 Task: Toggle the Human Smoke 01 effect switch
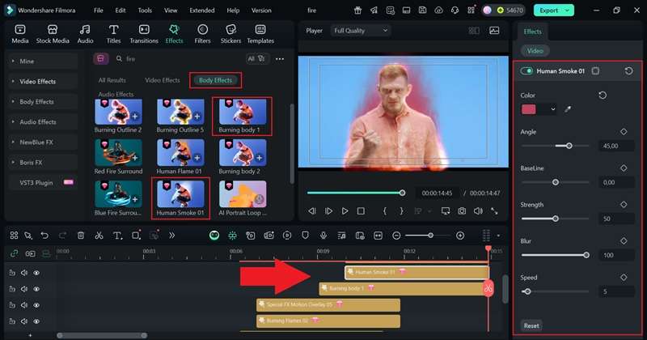click(526, 71)
